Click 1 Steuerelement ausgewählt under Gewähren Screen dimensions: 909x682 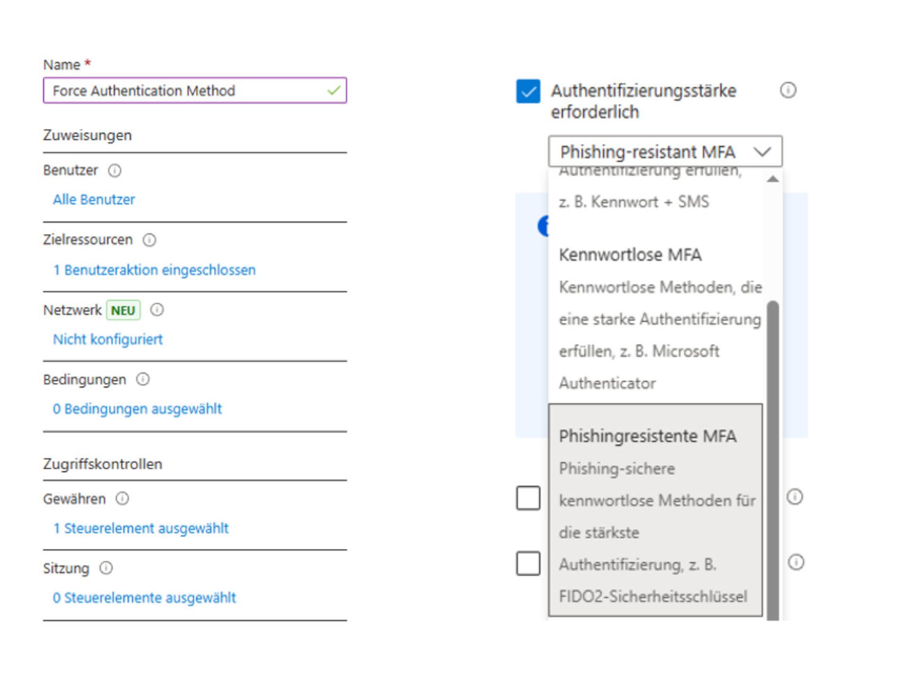pos(141,528)
